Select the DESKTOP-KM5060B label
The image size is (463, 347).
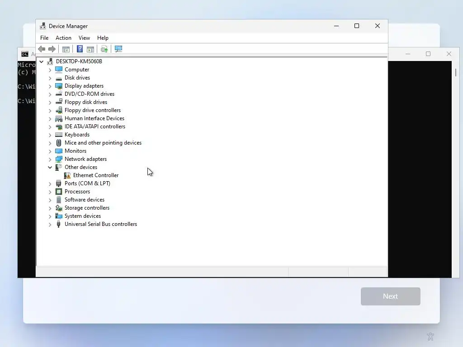[x=79, y=61]
